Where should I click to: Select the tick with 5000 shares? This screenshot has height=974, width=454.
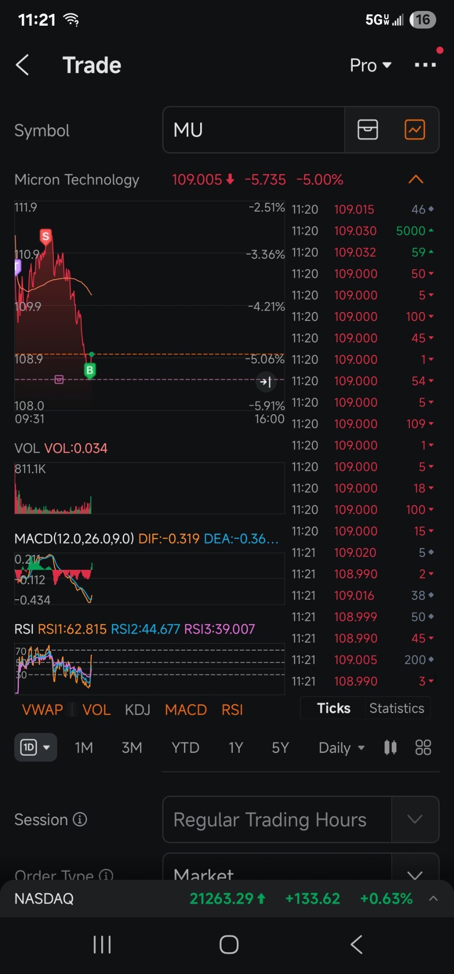click(363, 231)
